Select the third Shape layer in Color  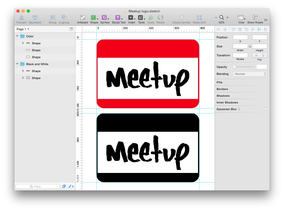45,57
